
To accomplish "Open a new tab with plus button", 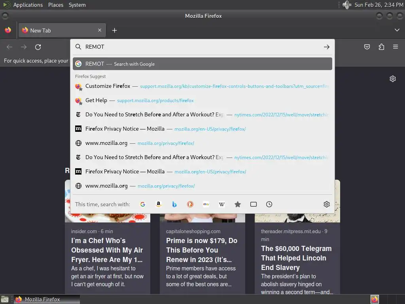I will pos(114,30).
